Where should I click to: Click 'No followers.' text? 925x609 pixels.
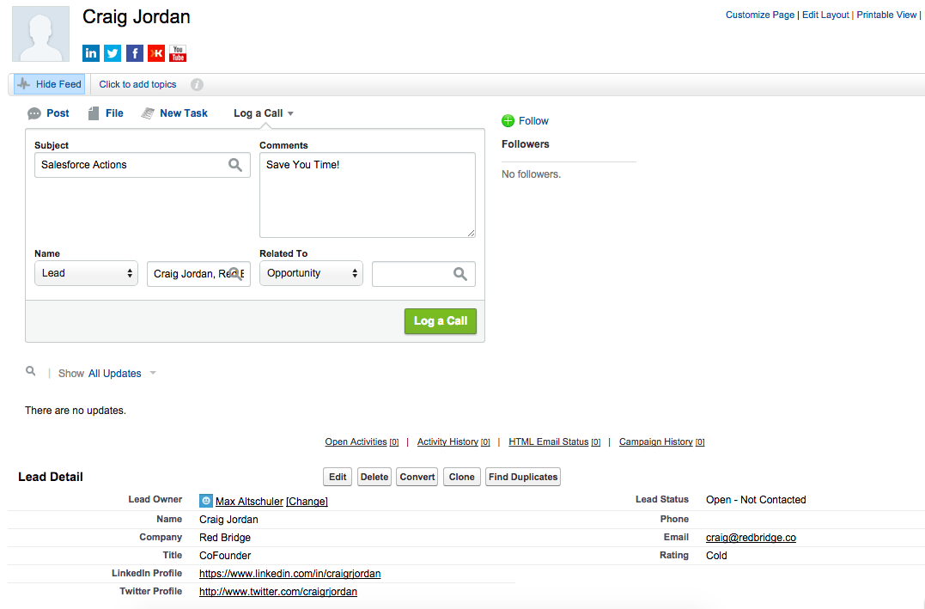(531, 174)
